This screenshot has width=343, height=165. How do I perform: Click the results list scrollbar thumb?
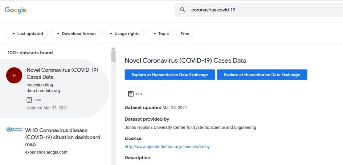(x=113, y=57)
